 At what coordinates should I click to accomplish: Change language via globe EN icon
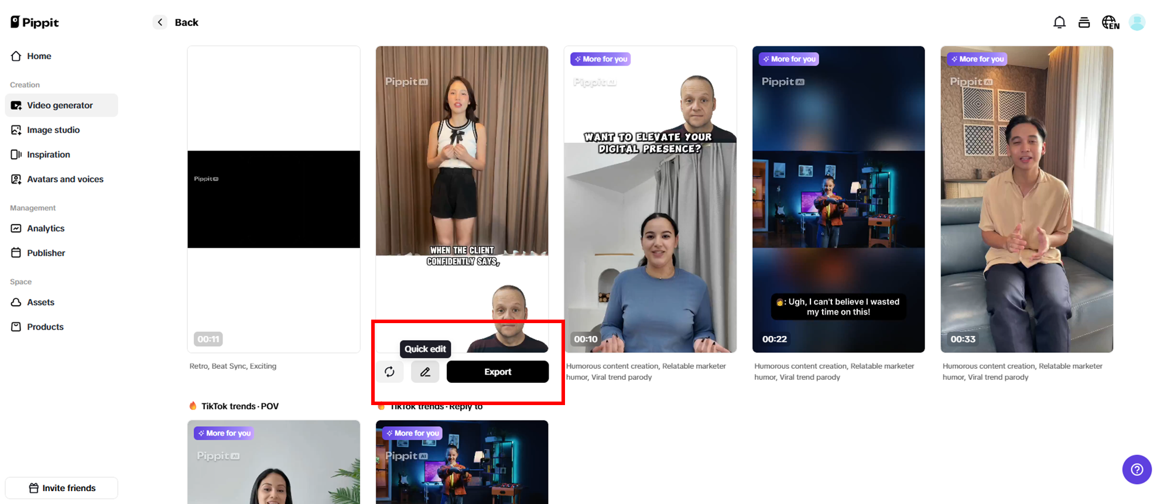click(1110, 22)
